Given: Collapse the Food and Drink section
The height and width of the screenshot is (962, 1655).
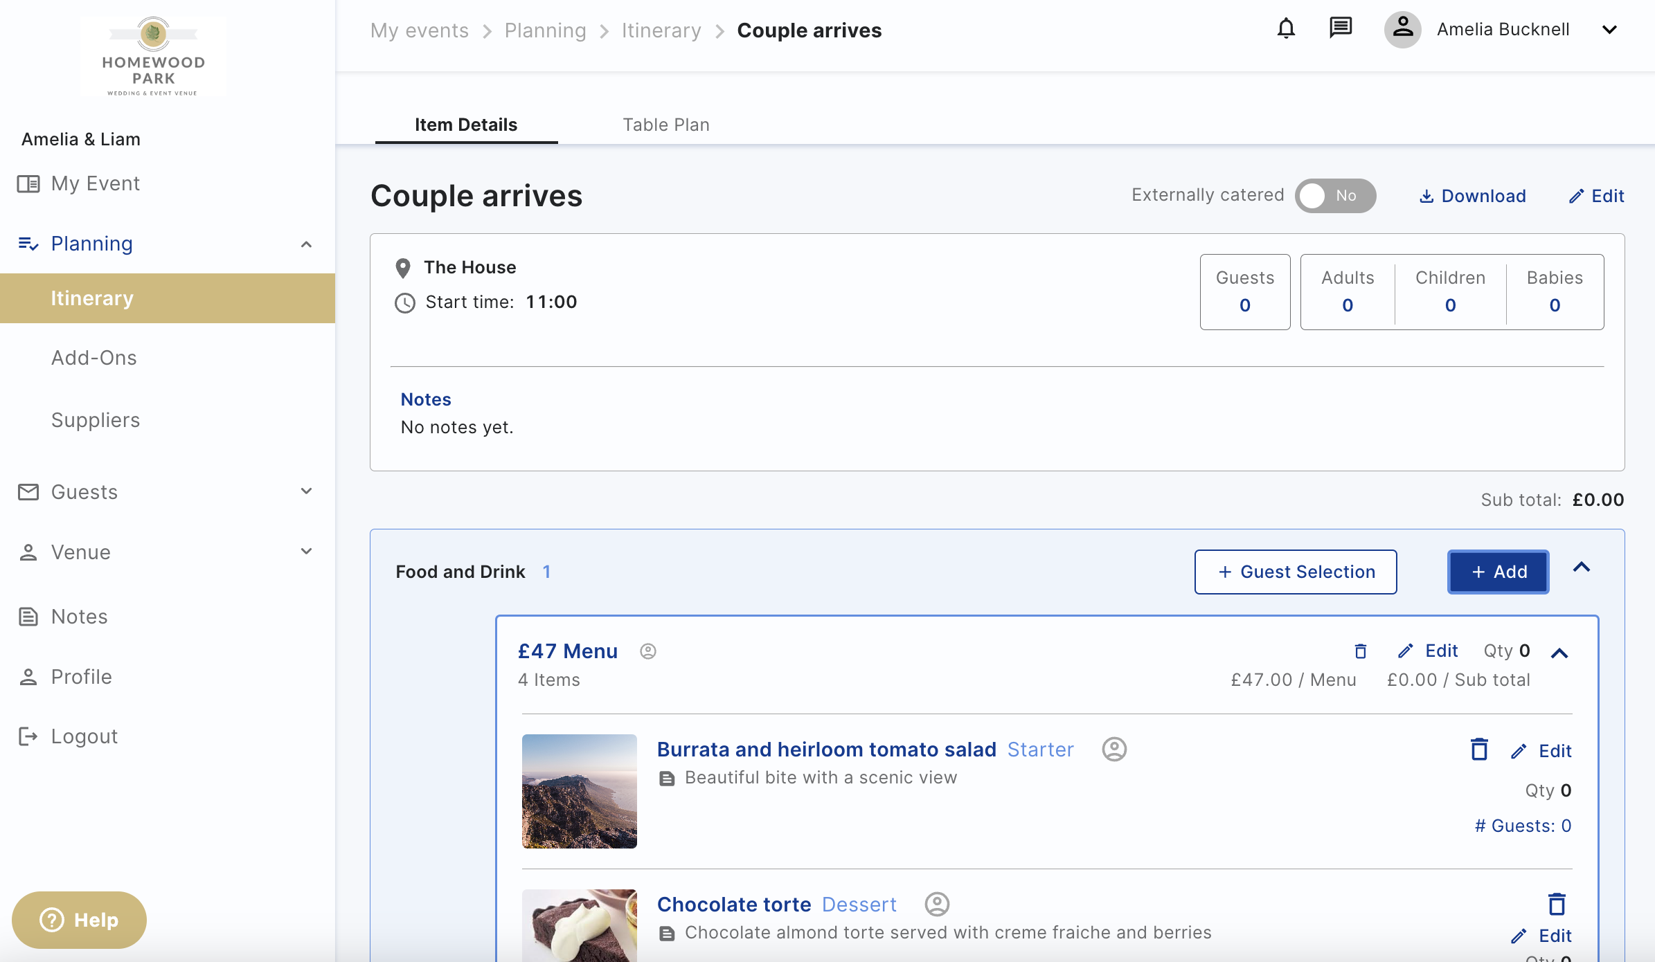Looking at the screenshot, I should coord(1582,568).
